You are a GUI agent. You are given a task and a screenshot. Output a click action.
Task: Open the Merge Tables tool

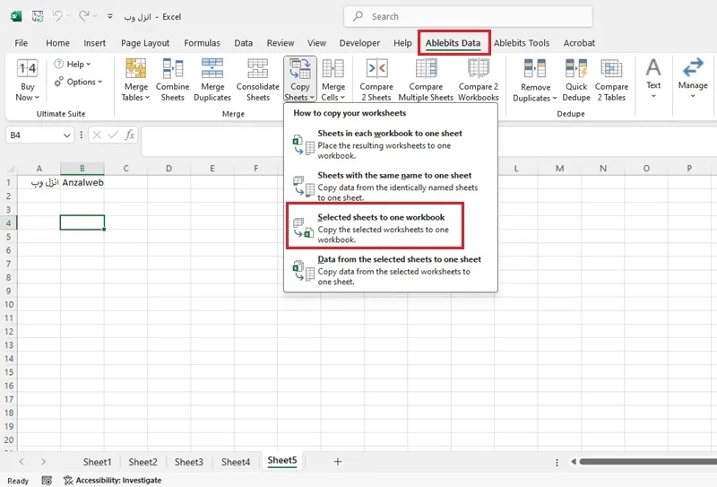coord(136,80)
